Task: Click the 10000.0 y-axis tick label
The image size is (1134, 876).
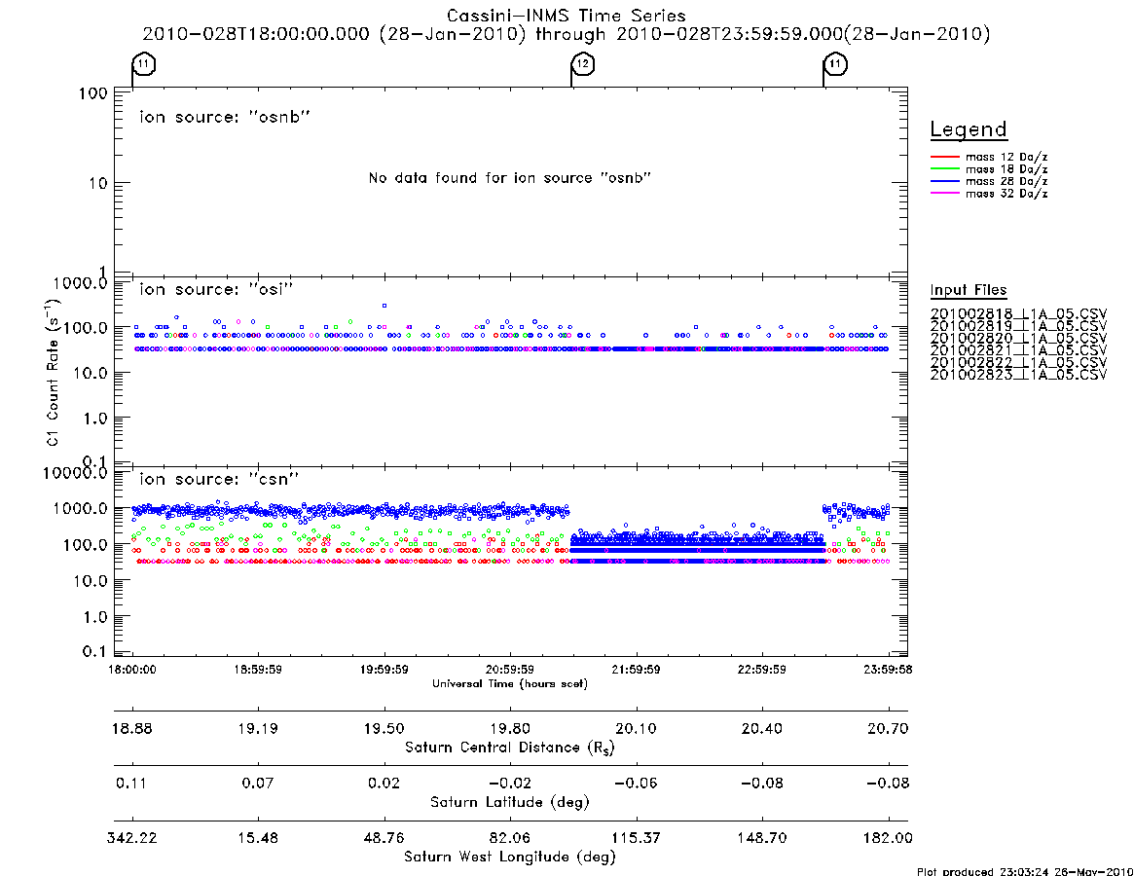Action: (x=75, y=474)
